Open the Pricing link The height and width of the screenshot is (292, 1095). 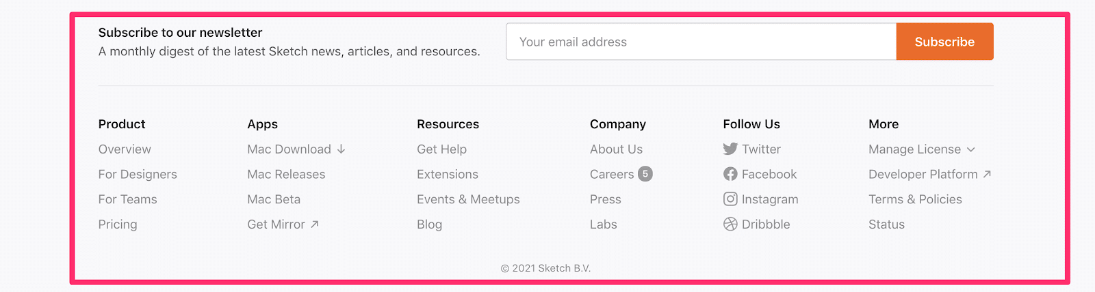point(118,224)
